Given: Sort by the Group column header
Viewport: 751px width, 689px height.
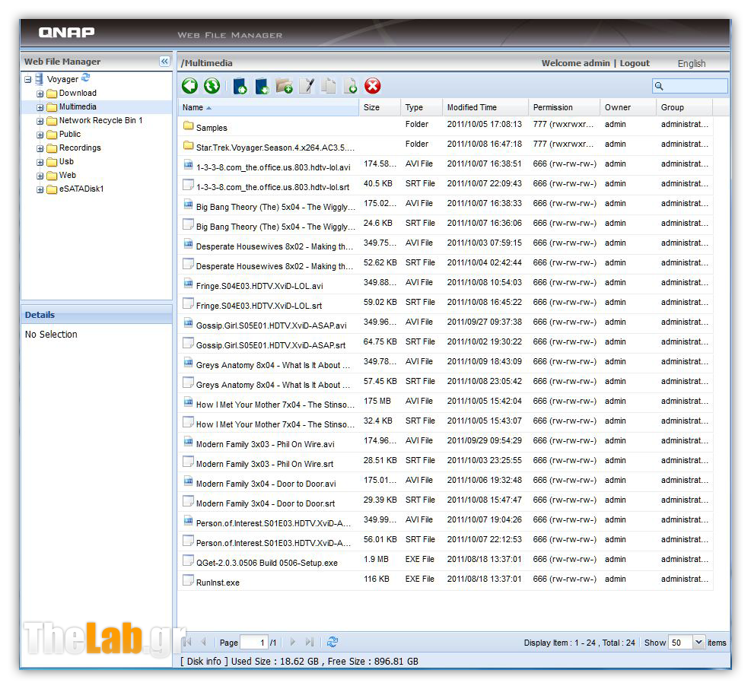Looking at the screenshot, I should 685,107.
